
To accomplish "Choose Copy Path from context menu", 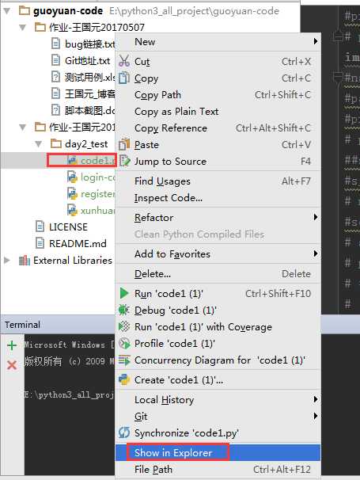I will [157, 95].
